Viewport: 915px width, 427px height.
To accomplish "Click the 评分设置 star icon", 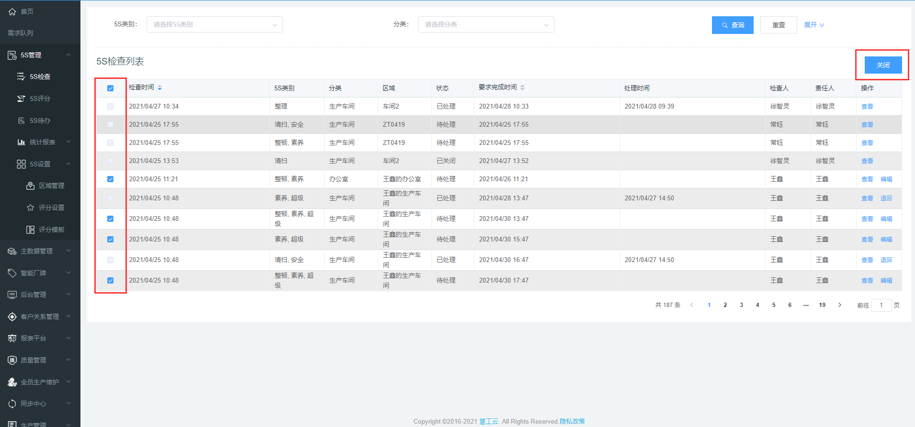I will coord(30,208).
